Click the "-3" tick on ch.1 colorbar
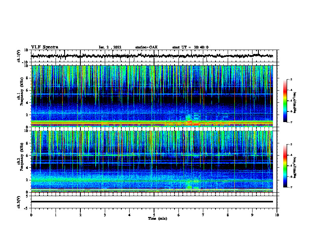The image size is (312, 241). click(290, 80)
